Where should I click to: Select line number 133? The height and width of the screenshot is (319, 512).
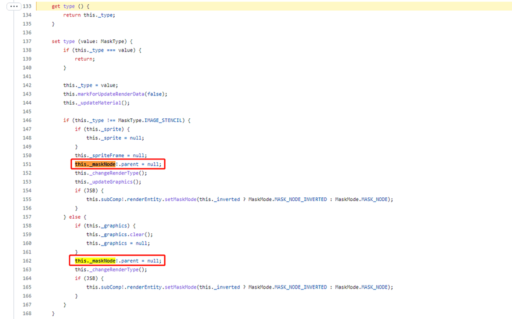27,6
